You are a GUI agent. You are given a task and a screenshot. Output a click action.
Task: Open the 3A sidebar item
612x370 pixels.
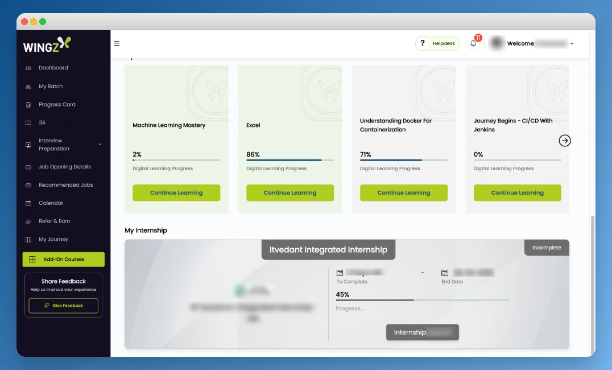[x=42, y=123]
